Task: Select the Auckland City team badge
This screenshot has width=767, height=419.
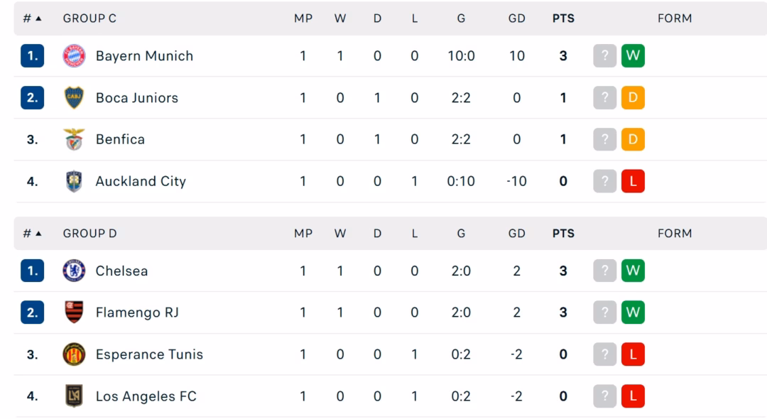Action: tap(74, 181)
